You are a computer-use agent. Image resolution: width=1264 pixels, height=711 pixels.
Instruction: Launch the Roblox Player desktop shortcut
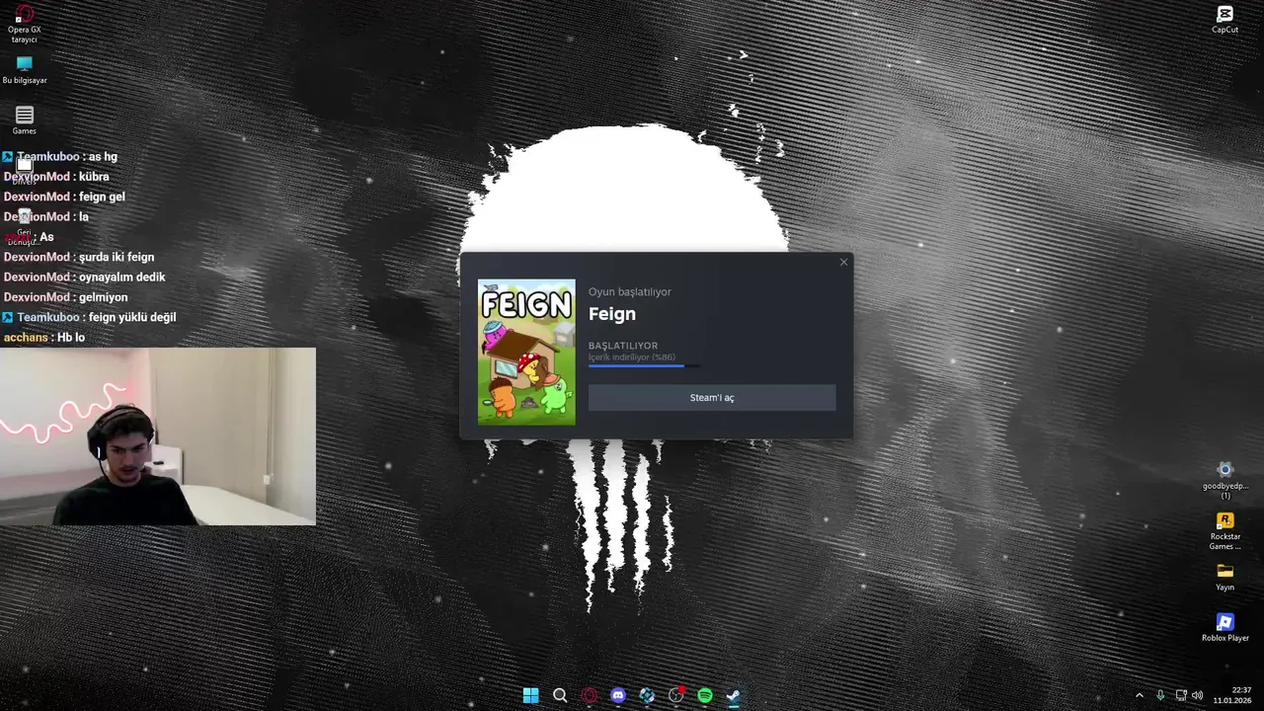tap(1224, 627)
